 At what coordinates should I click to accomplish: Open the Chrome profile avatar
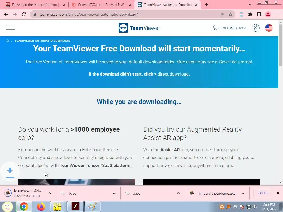coord(268,14)
